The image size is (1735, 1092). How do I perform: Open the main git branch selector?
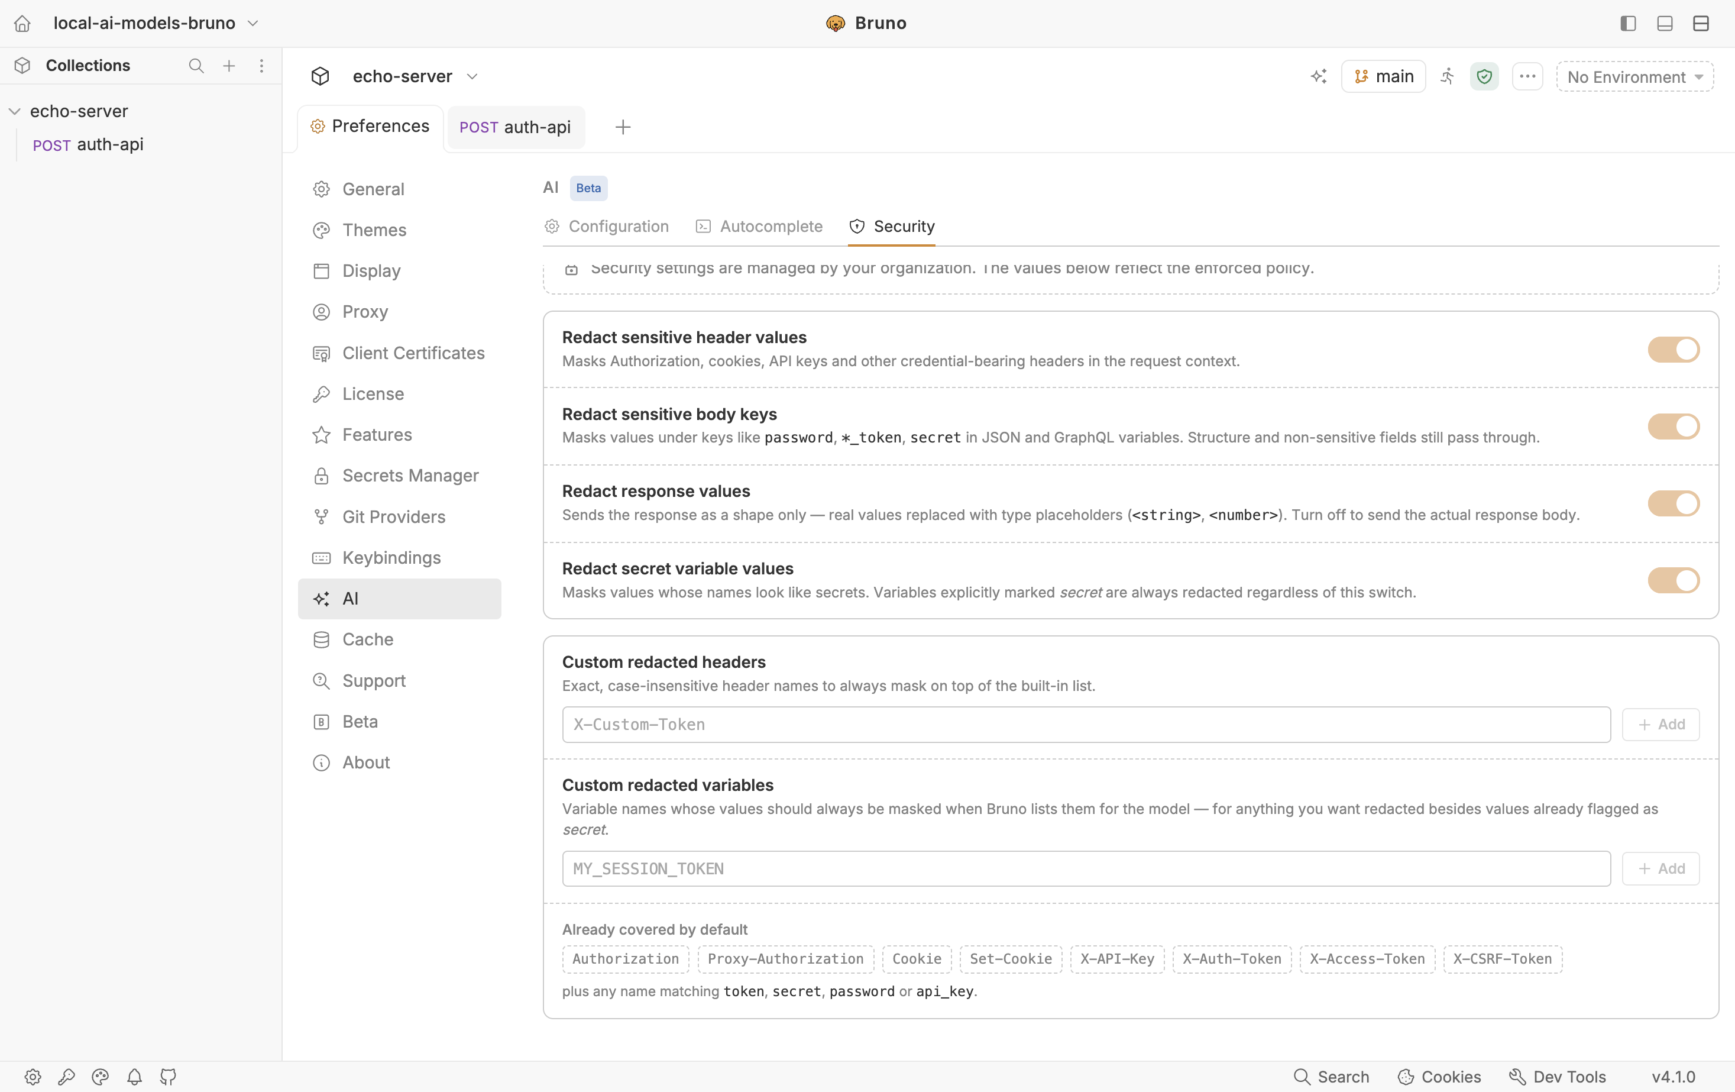tap(1383, 76)
